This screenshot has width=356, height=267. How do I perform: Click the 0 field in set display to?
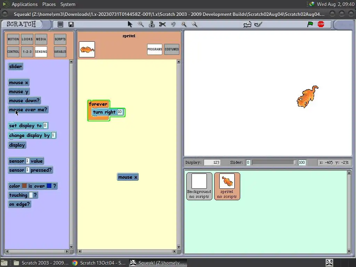click(45, 125)
